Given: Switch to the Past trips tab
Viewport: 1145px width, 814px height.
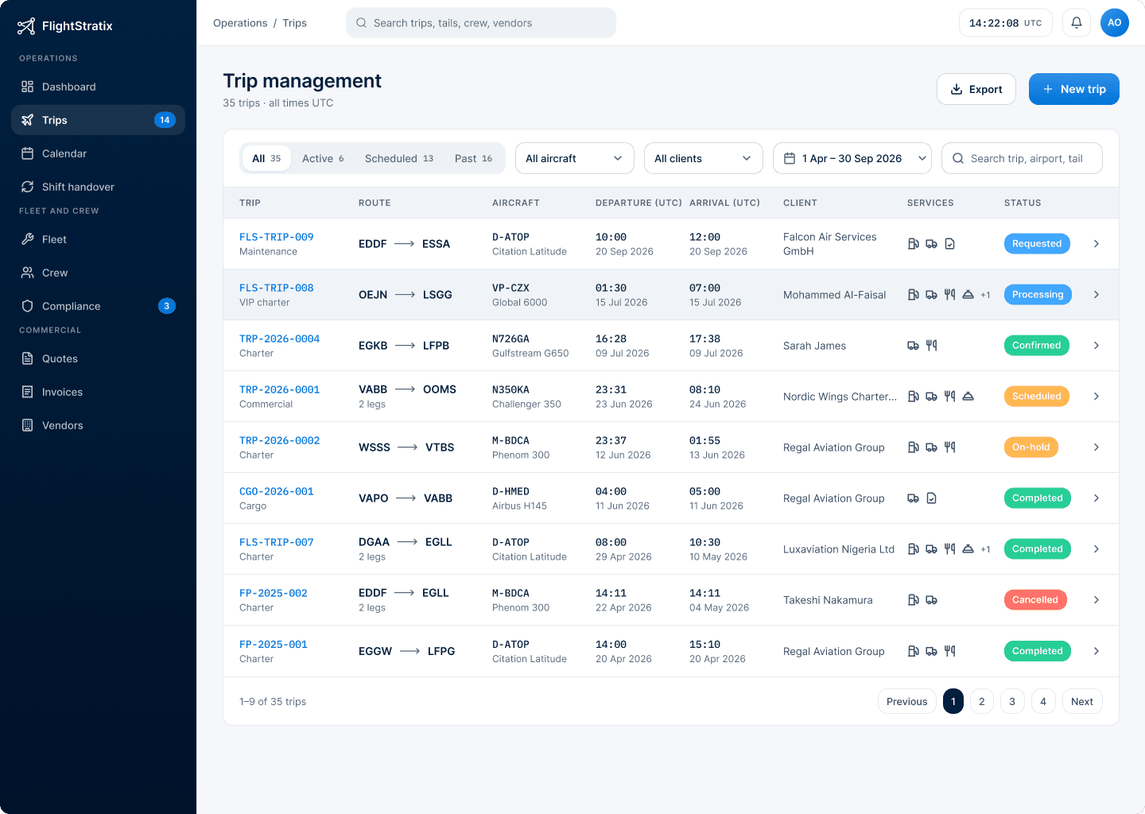Looking at the screenshot, I should pos(473,158).
